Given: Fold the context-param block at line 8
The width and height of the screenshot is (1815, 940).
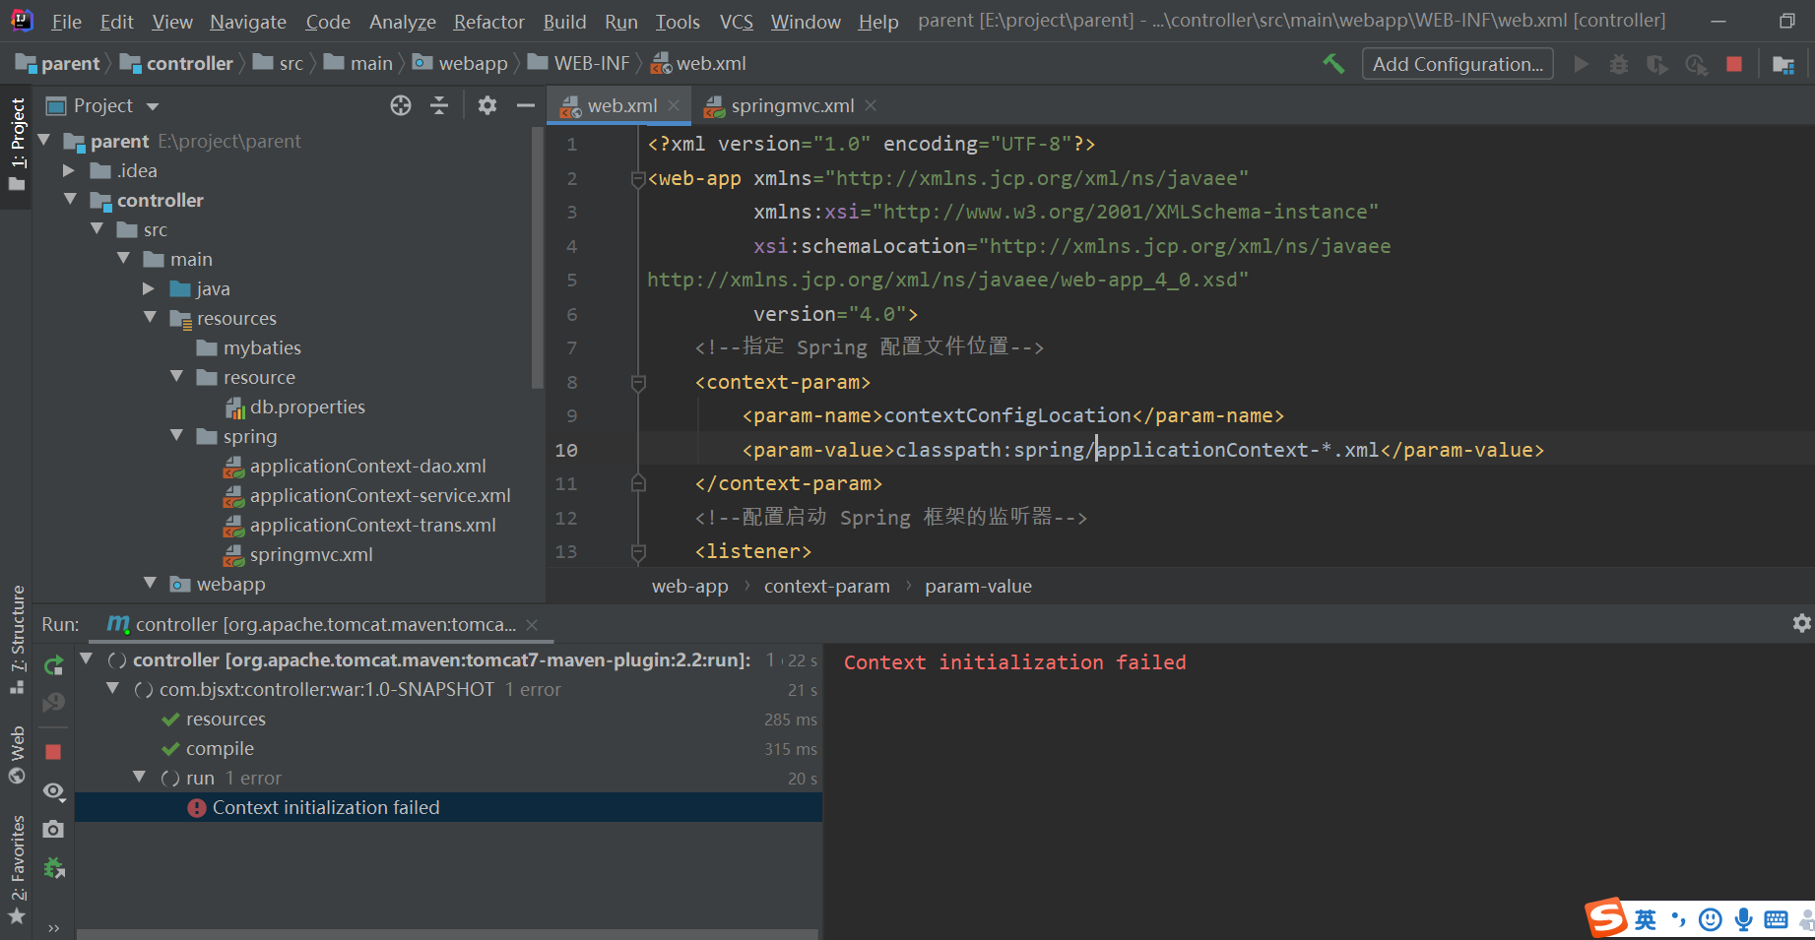Looking at the screenshot, I should [638, 382].
